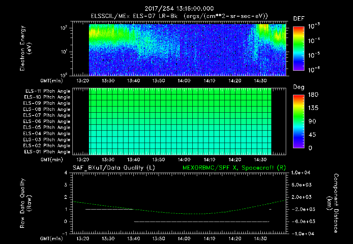This screenshot has width=353, height=244.
Task: Click the DEF color bar legend
Action: [299, 48]
